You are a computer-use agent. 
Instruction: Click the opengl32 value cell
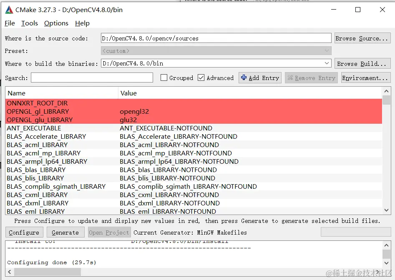click(134, 111)
